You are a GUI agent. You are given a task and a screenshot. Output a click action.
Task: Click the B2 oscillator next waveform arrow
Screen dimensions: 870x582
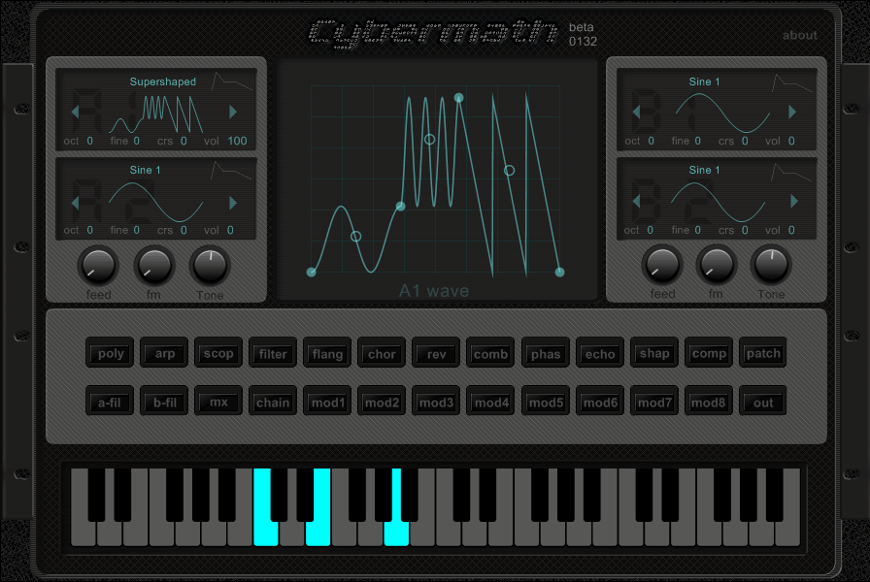794,201
